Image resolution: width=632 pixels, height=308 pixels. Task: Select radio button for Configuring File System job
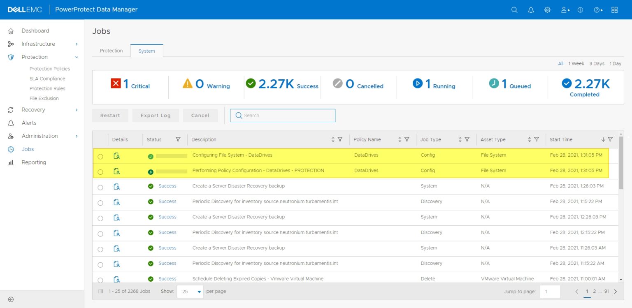100,157
